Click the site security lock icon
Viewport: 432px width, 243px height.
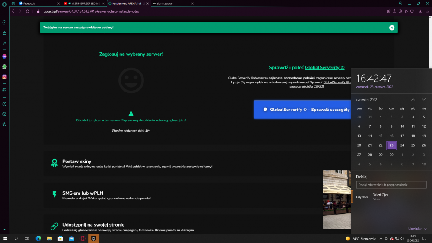point(38,11)
